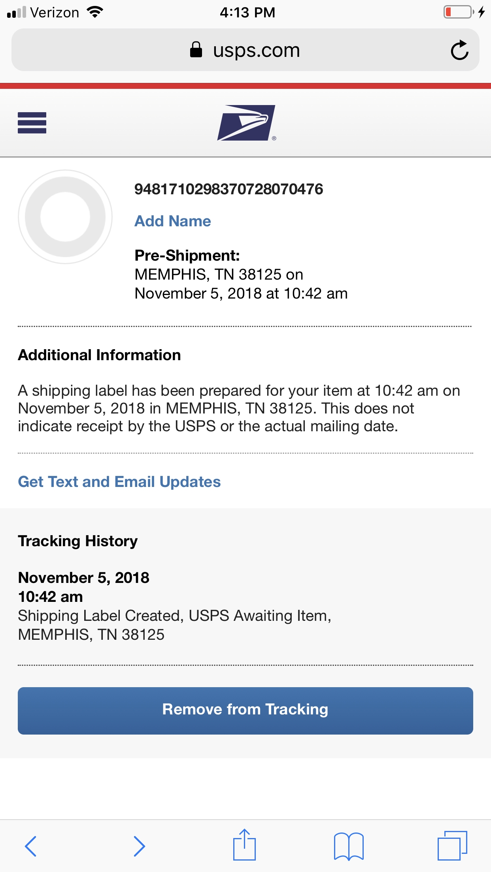This screenshot has height=872, width=491.
Task: Tap the circular delivery status indicator
Action: [65, 217]
